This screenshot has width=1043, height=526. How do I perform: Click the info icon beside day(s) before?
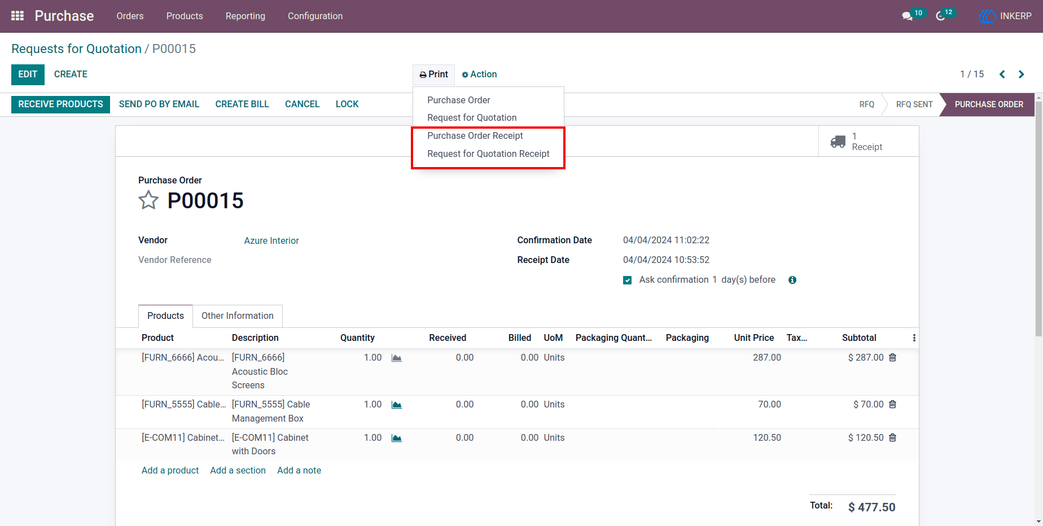point(792,280)
